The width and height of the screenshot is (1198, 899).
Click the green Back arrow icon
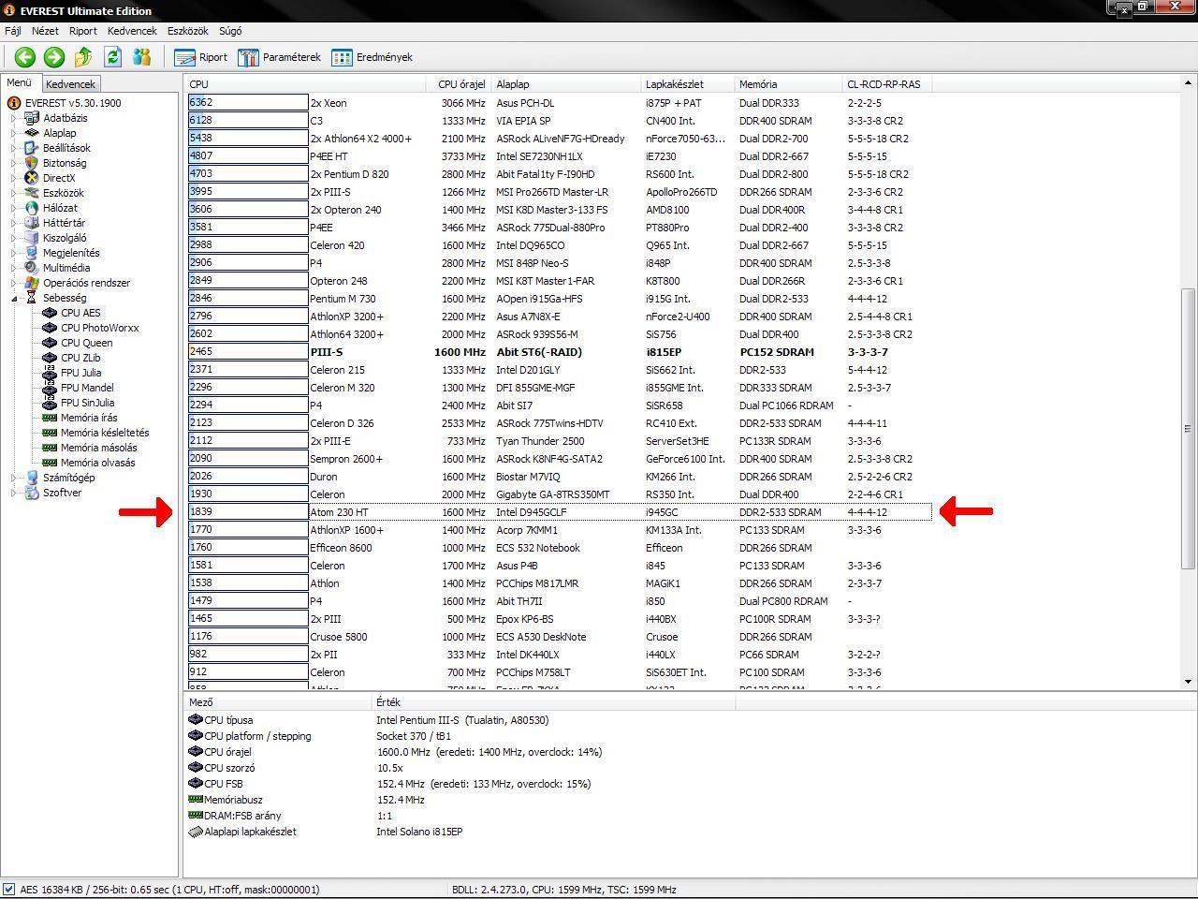click(x=25, y=57)
